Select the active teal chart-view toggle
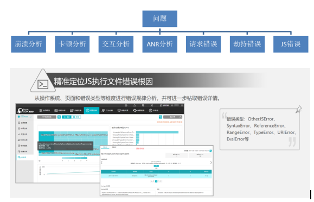314x202 pixels. [x=67, y=117]
